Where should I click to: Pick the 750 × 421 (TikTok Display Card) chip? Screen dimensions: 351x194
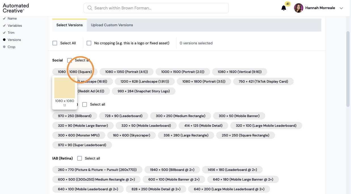[263, 81]
